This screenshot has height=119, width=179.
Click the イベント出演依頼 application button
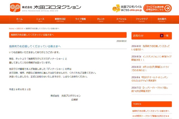click(157, 8)
